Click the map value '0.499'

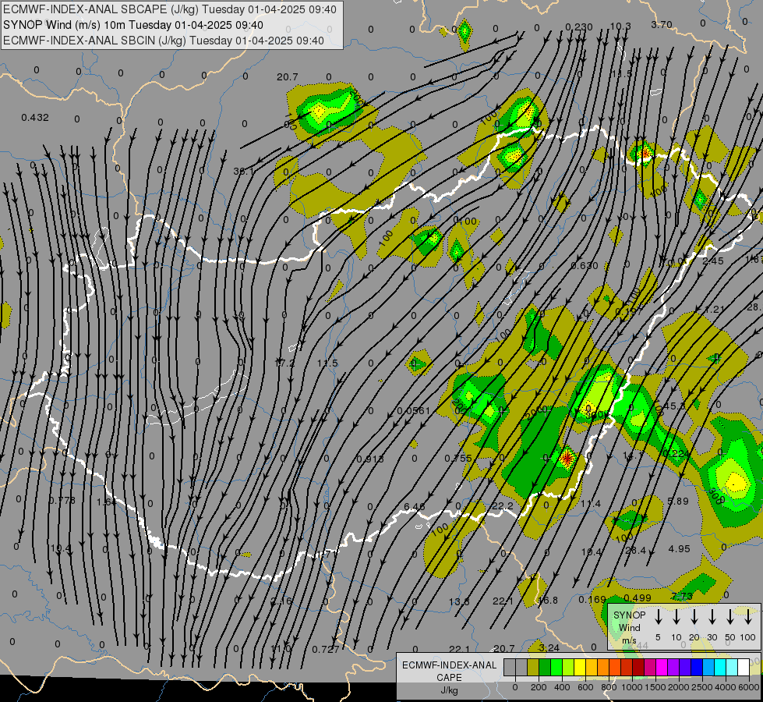637,597
